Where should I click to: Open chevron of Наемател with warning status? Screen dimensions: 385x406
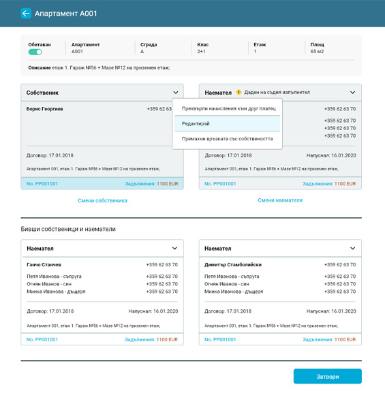click(x=352, y=93)
